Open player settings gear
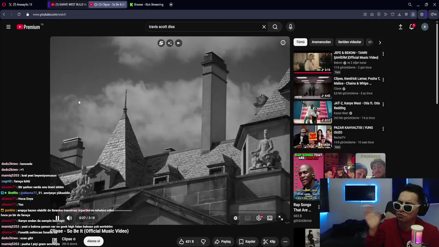Viewport: 439px width, 247px height. pos(259,218)
